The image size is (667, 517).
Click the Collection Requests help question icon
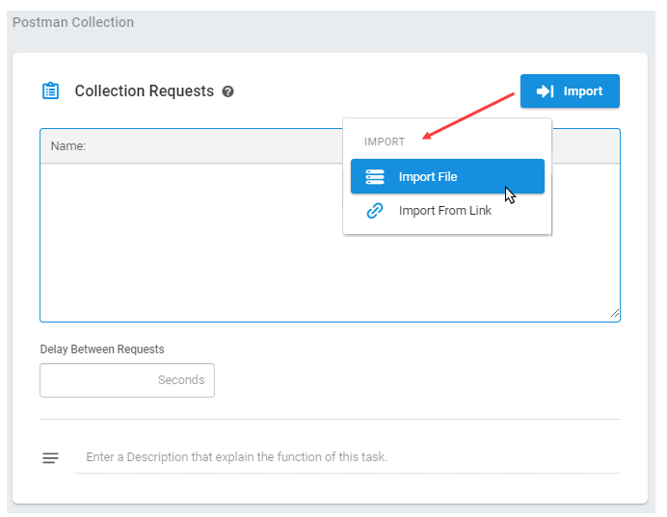point(228,91)
